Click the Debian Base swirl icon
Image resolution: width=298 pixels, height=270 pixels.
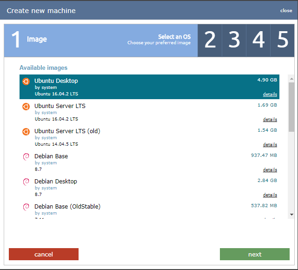click(x=26, y=157)
